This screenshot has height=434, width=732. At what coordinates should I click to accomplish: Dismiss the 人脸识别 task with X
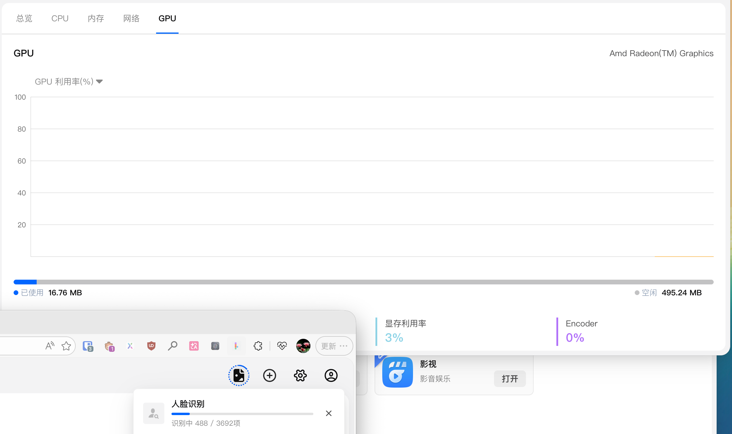click(x=328, y=413)
